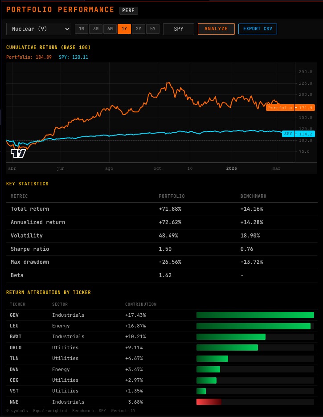The image size is (323, 417).
Task: Click the NNE ticker row
Action: pos(162,402)
